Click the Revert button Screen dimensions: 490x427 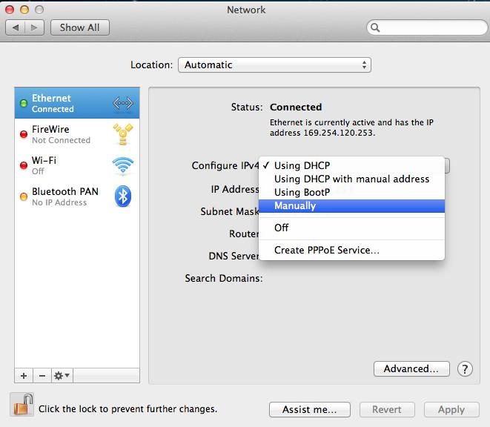coord(387,409)
